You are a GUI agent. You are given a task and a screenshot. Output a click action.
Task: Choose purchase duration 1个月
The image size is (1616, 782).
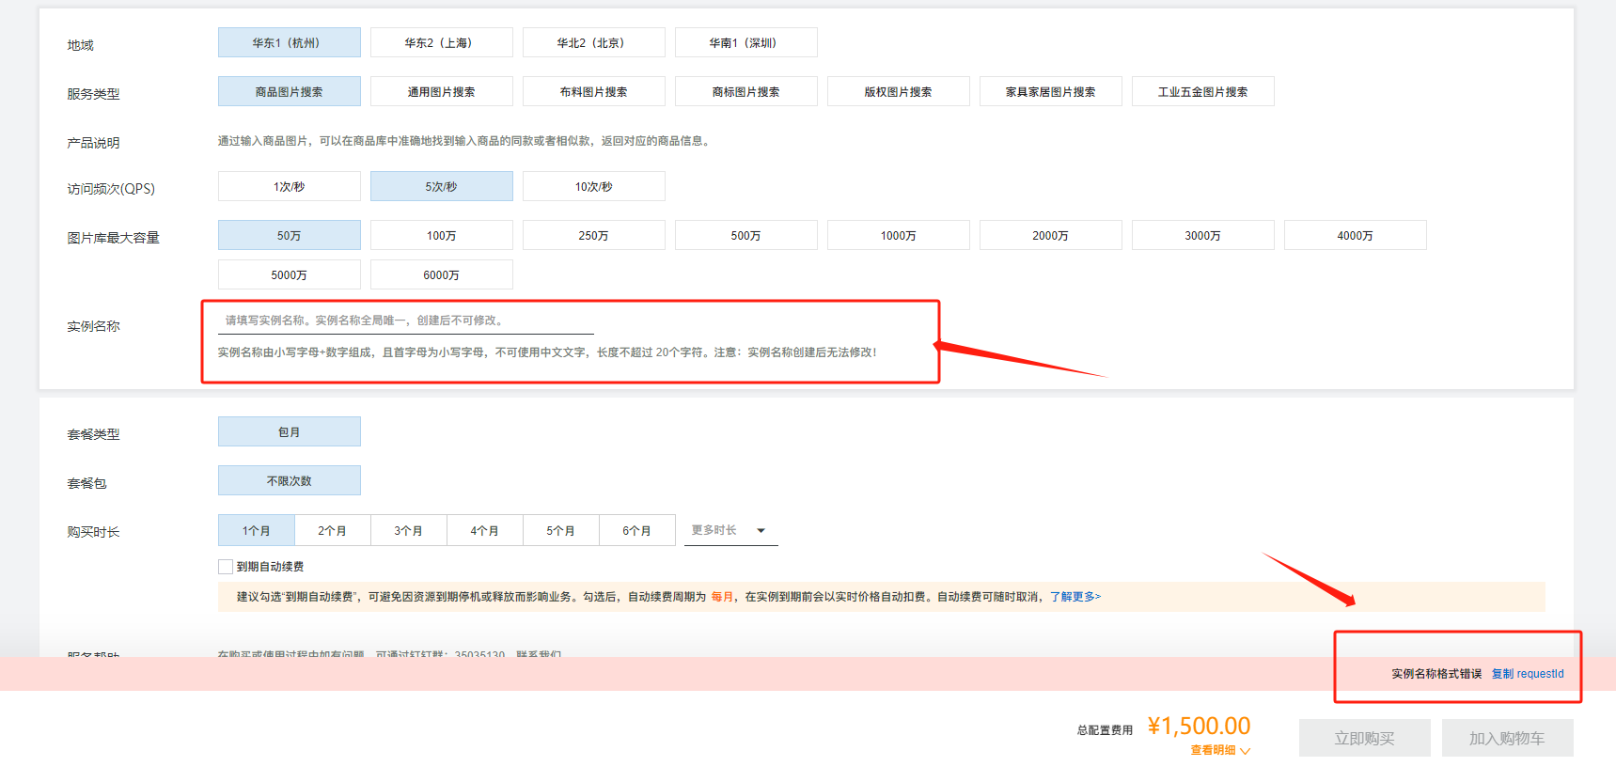coord(257,530)
